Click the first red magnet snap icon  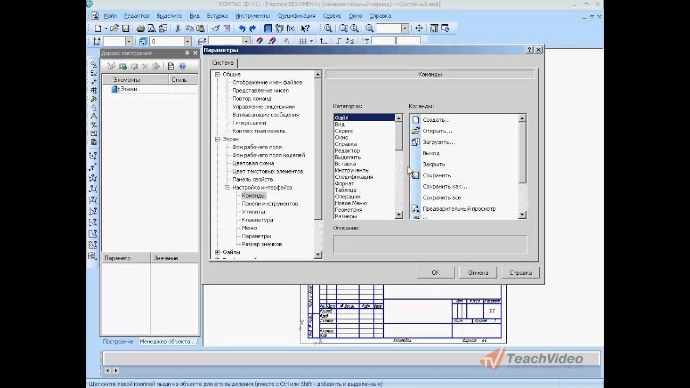pyautogui.click(x=259, y=41)
